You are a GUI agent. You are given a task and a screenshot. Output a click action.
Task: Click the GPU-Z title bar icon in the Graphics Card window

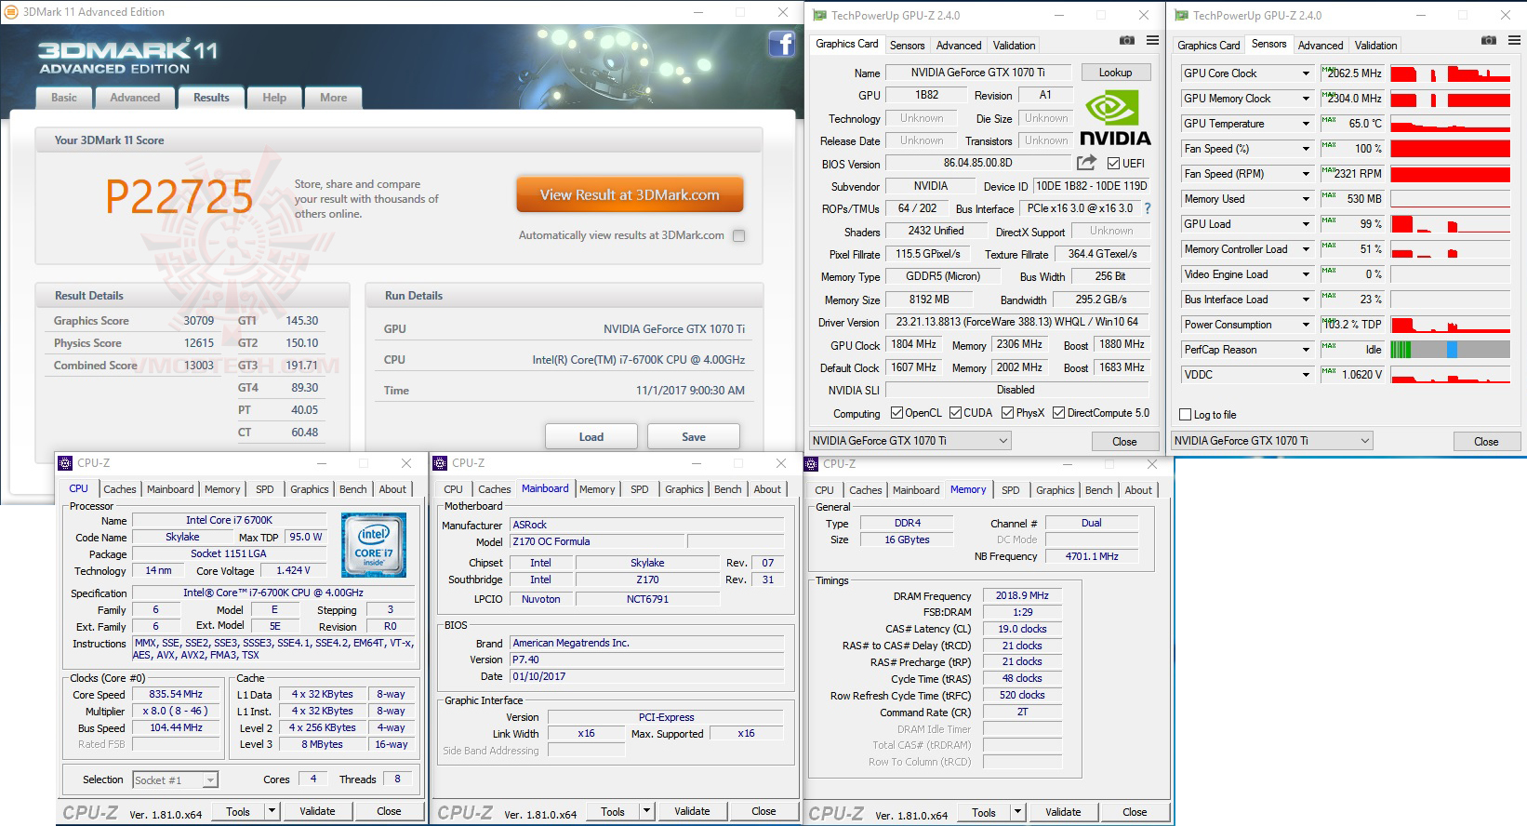(x=819, y=15)
